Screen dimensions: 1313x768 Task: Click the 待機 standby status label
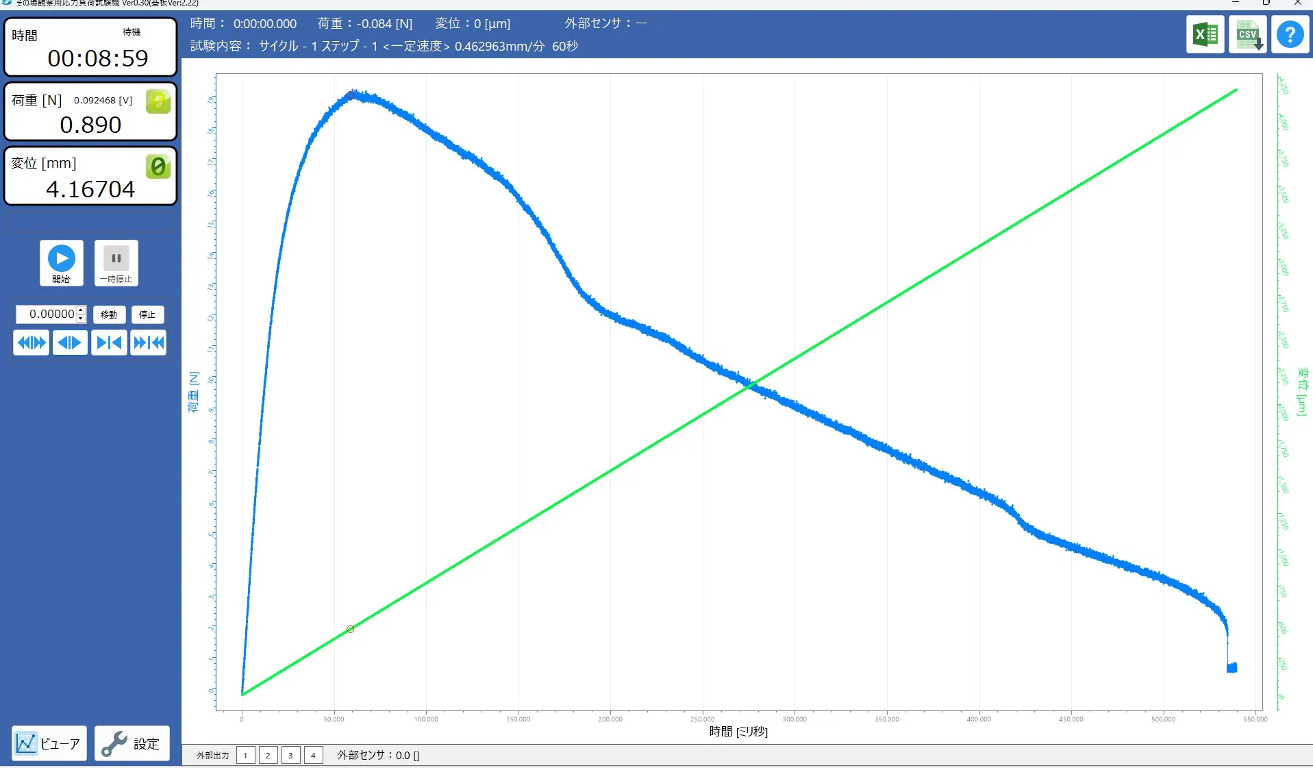[x=132, y=32]
